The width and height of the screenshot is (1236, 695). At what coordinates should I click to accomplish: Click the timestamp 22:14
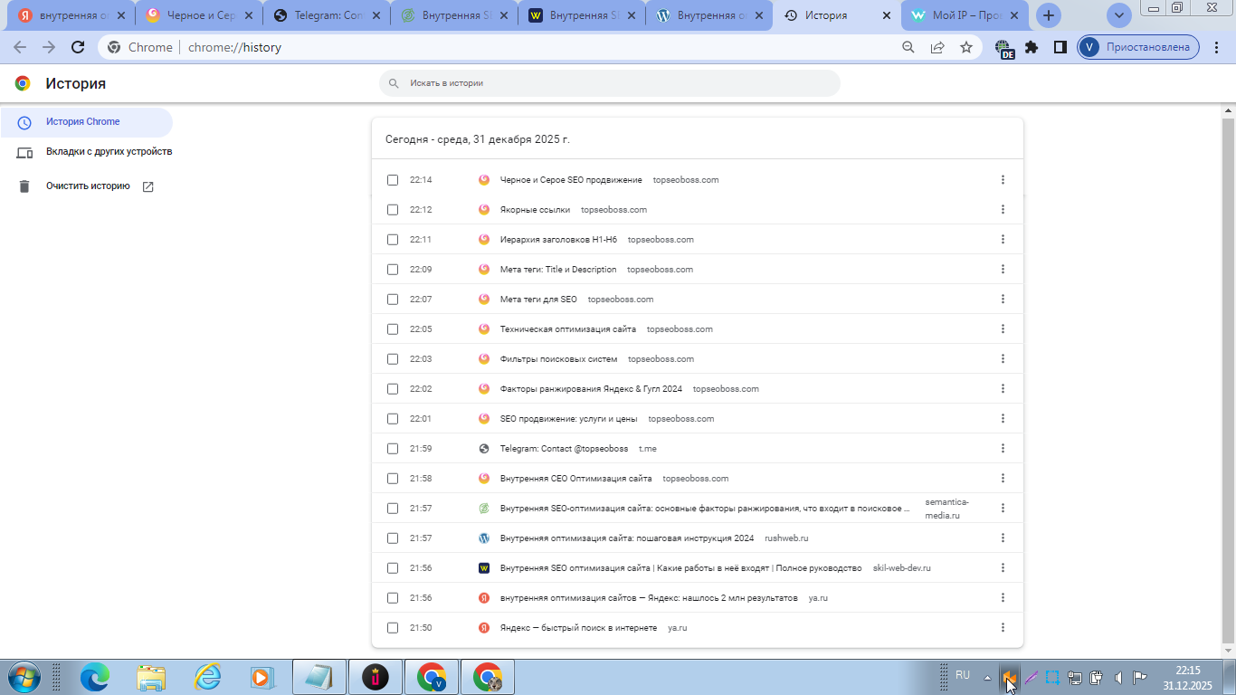coord(421,180)
